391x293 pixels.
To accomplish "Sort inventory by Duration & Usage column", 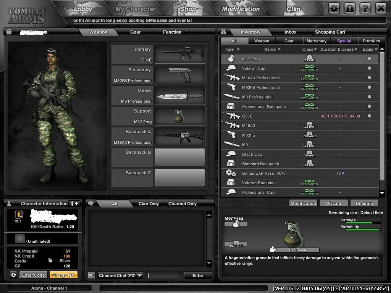I will [339, 49].
